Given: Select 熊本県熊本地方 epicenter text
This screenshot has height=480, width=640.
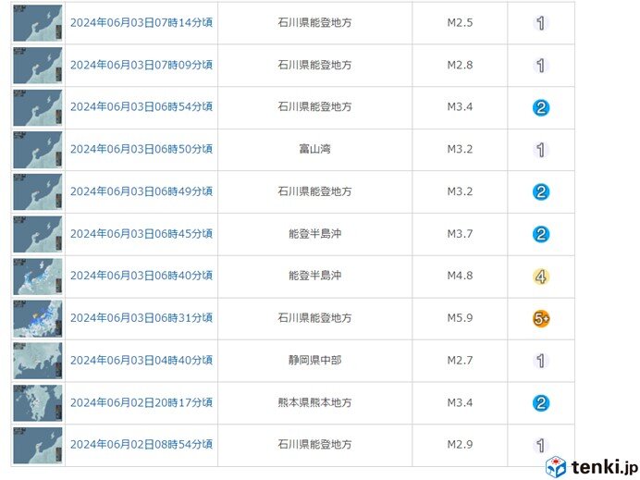Looking at the screenshot, I should coord(314,403).
